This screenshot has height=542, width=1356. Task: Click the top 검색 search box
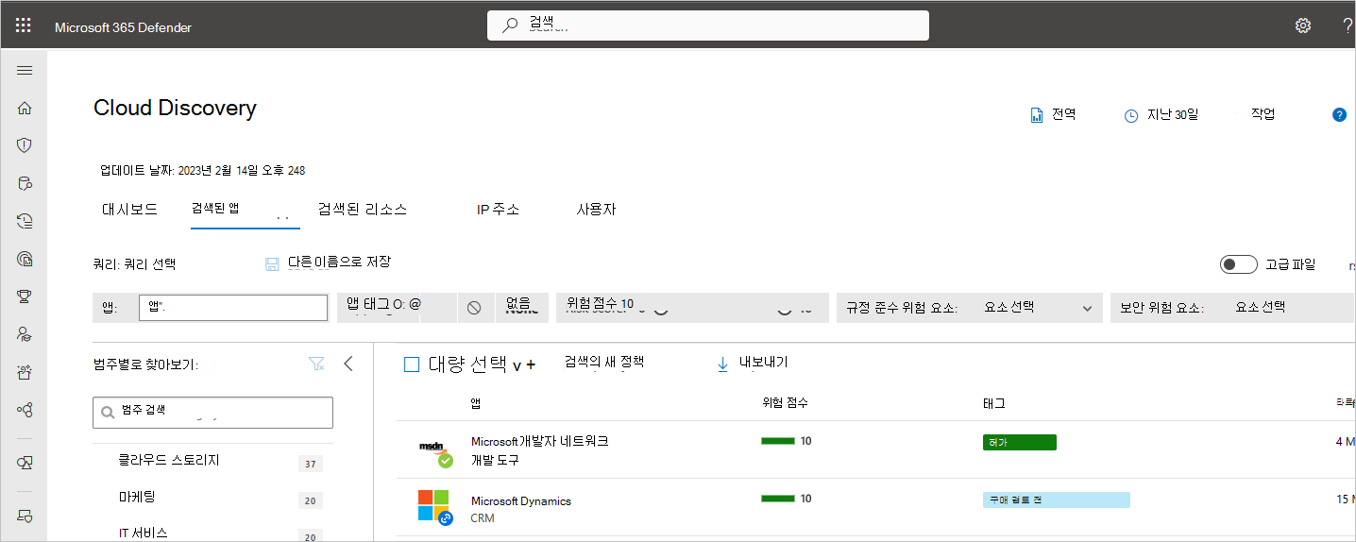[x=708, y=25]
